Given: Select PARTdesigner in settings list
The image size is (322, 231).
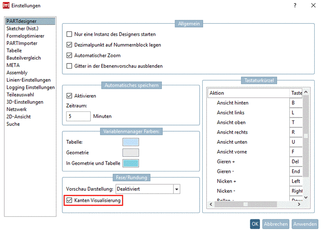Looking at the screenshot, I should click(30, 21).
